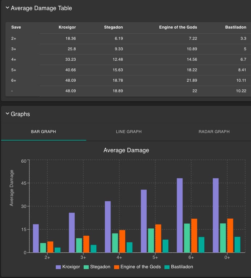Viewport: 251px width, 278px height.
Task: Click the teal Bastiladon bar at 0+
Action: point(238,244)
